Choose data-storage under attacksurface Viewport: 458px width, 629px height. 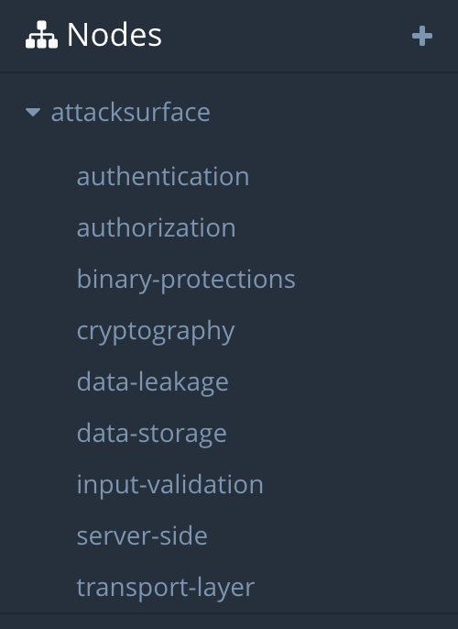[152, 434]
